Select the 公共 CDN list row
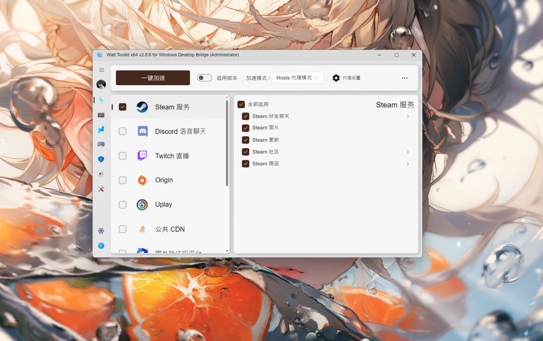This screenshot has height=341, width=543. (x=168, y=229)
